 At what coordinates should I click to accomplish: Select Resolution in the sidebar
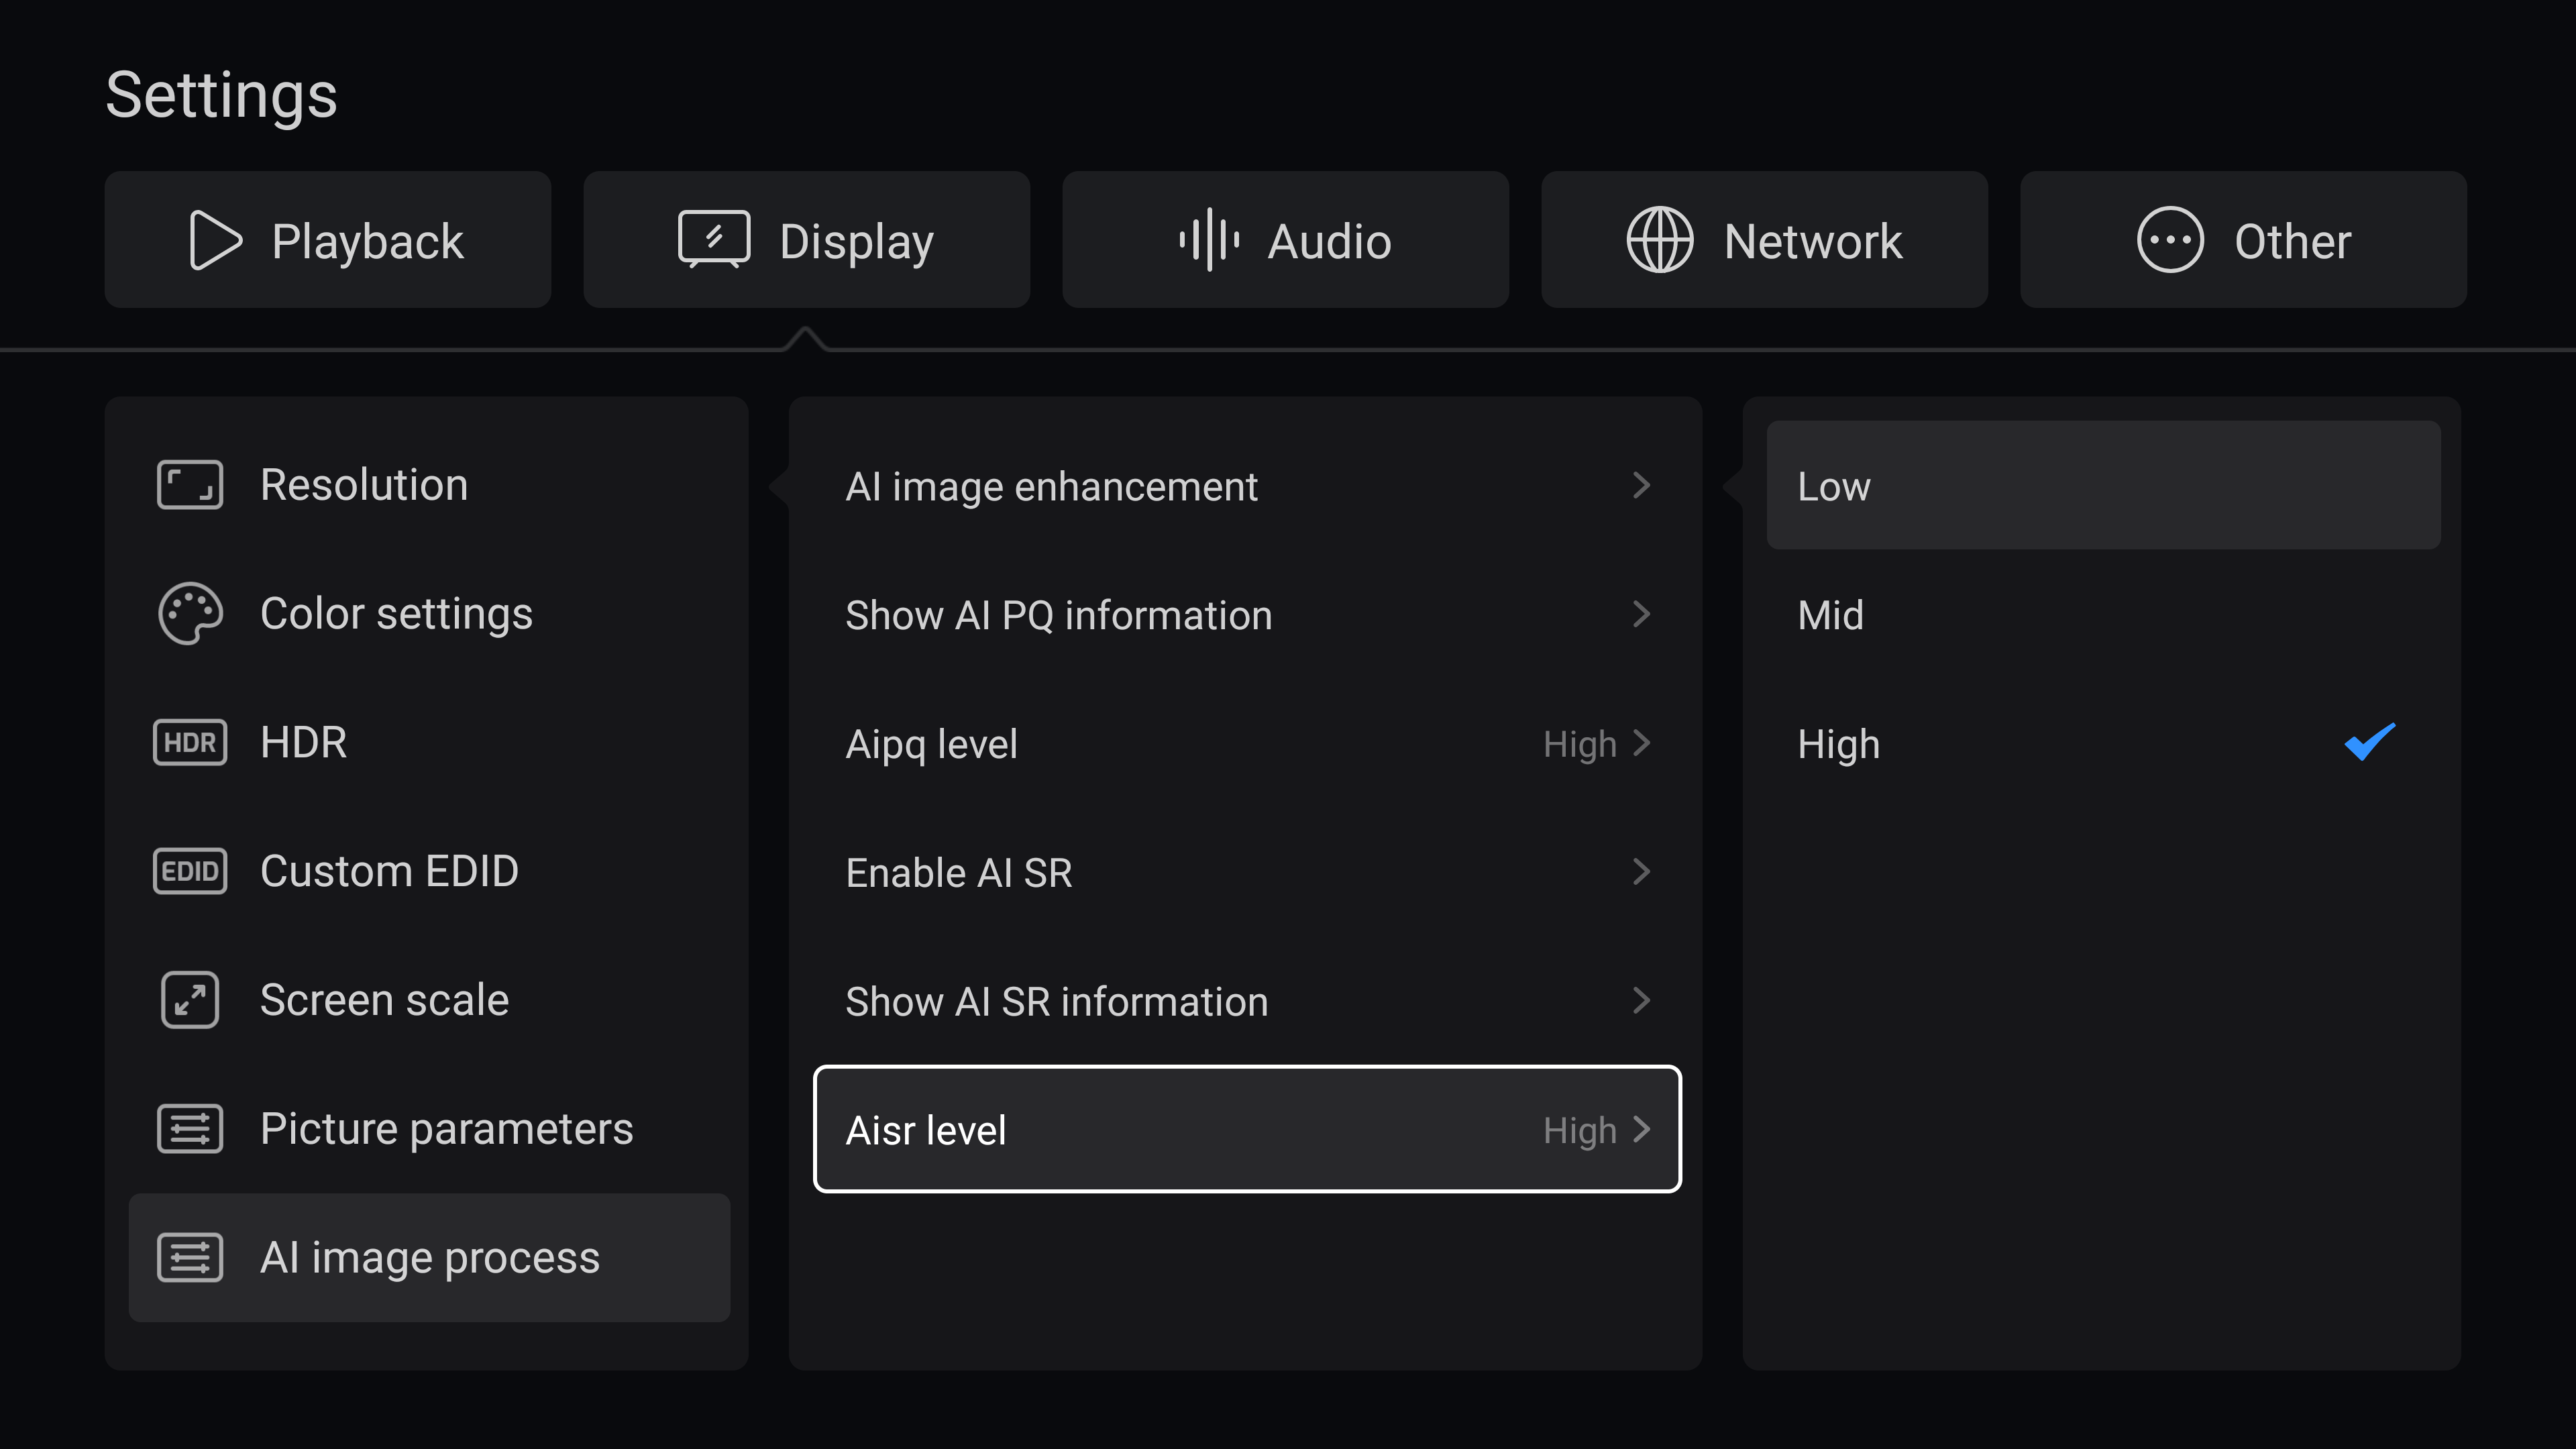430,485
